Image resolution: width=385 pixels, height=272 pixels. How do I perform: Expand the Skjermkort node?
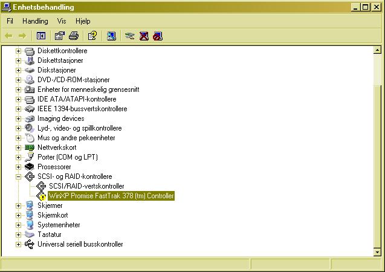(x=18, y=216)
